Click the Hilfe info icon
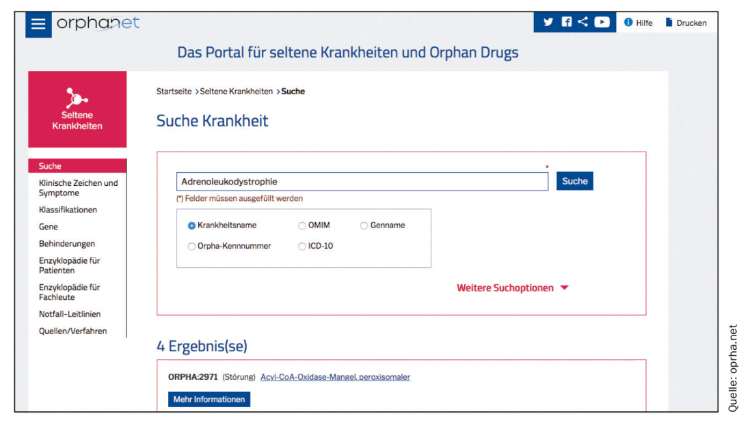 pos(628,23)
